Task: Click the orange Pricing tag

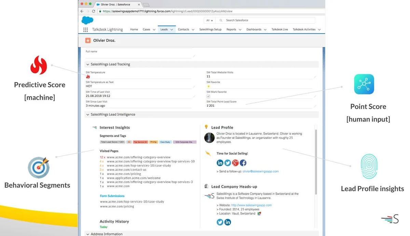Action: pos(153,142)
